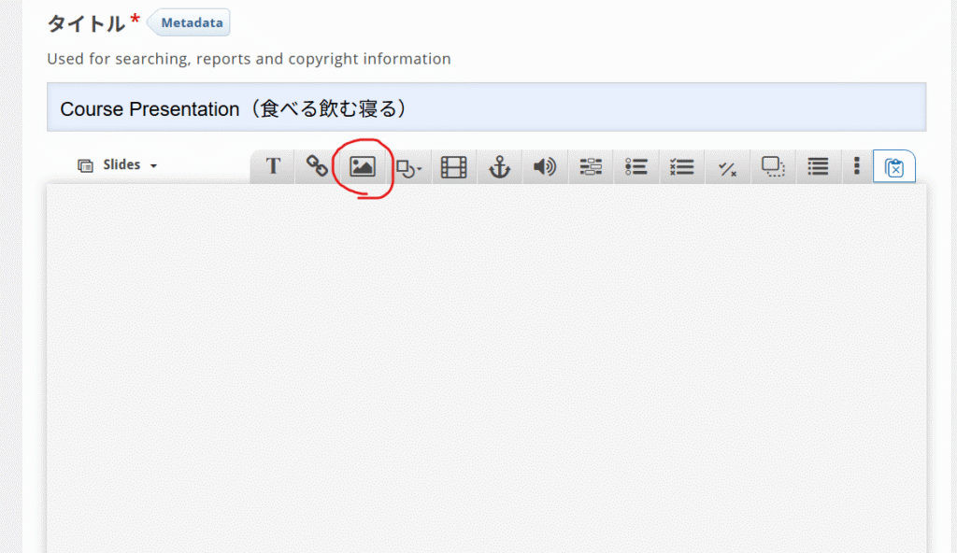The width and height of the screenshot is (957, 553).
Task: Open the Metadata dialog
Action: (x=192, y=22)
